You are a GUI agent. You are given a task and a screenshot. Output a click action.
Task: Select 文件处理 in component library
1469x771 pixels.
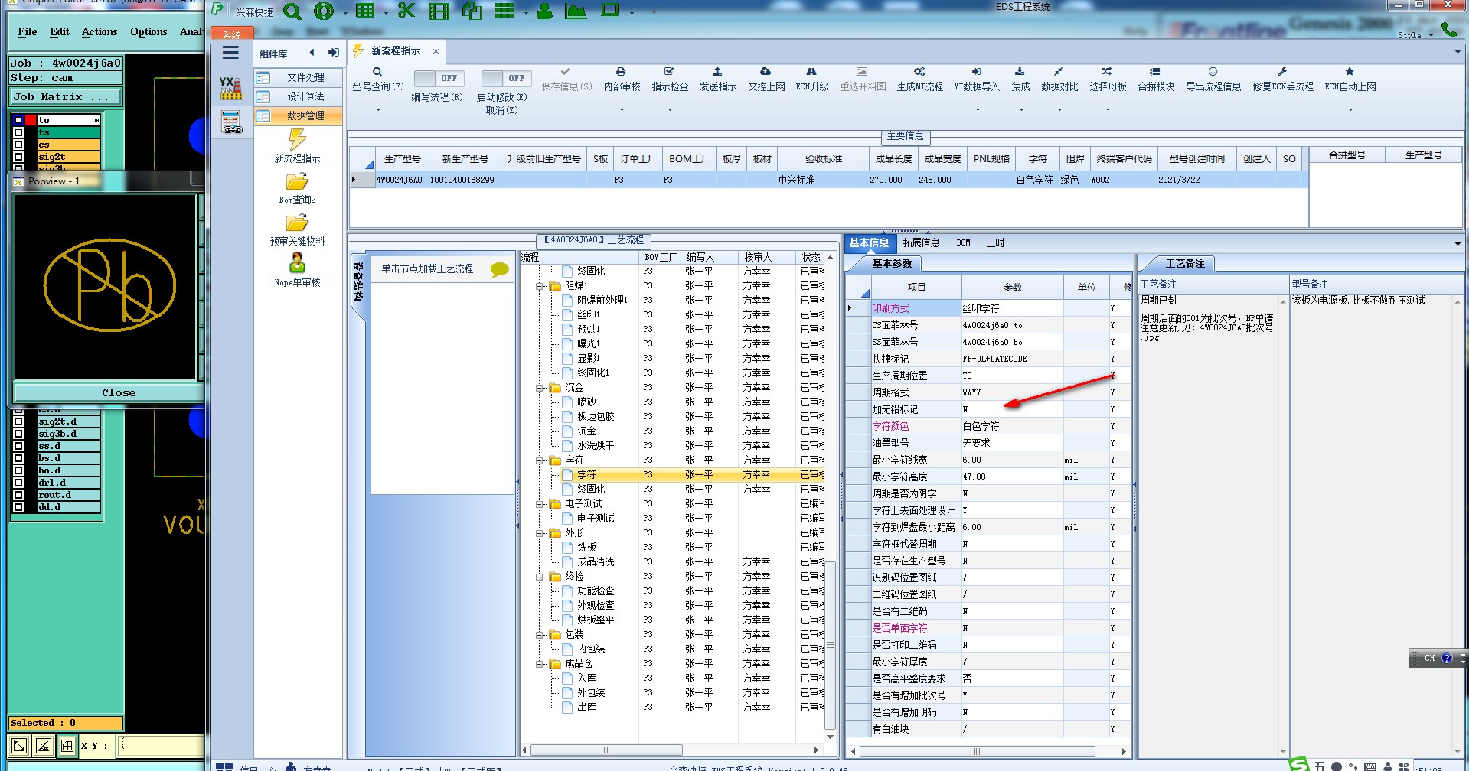[299, 77]
